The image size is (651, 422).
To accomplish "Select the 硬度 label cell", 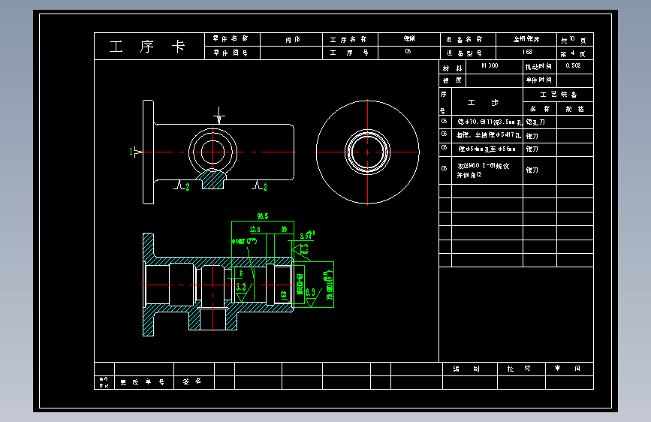I will 453,80.
